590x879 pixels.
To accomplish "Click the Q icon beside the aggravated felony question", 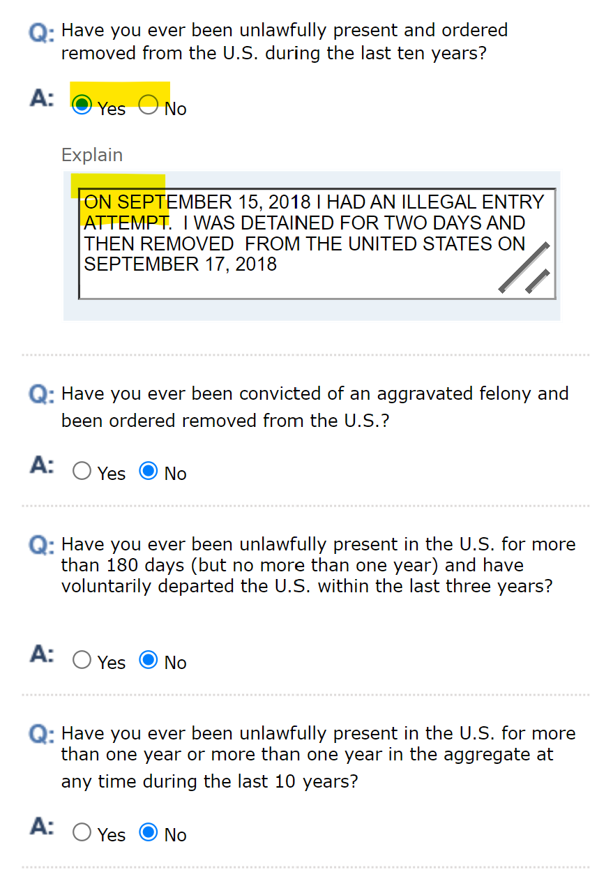I will 41,396.
